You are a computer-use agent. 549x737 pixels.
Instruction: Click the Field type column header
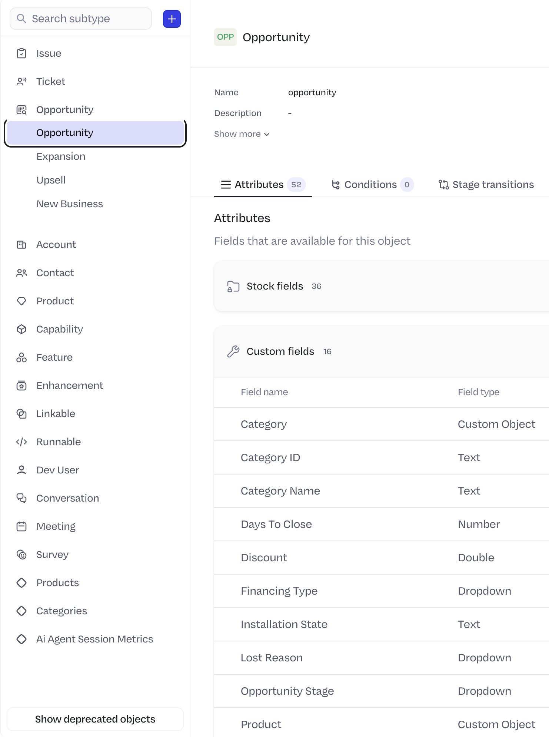(x=479, y=392)
